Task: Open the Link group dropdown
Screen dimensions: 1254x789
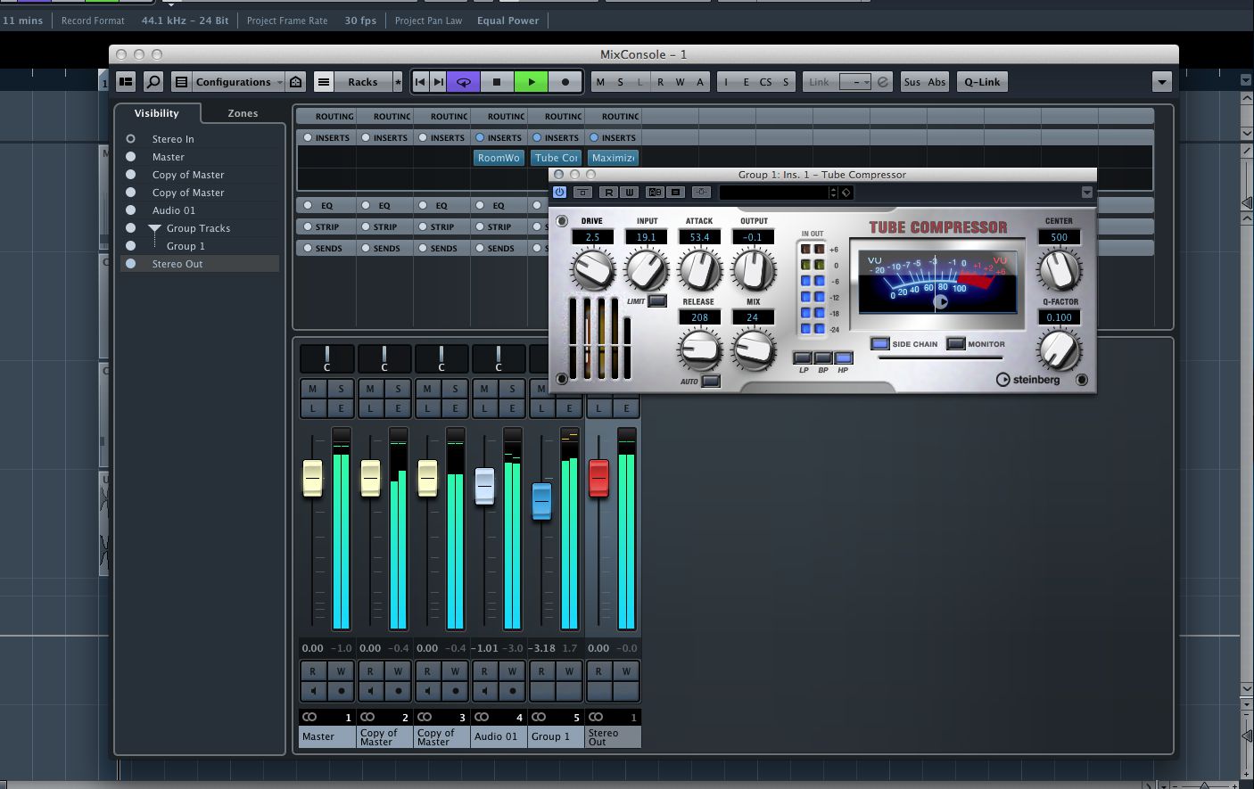Action: 855,82
